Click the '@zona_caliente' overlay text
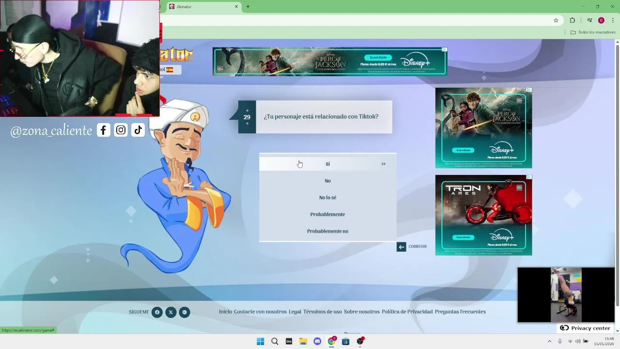The height and width of the screenshot is (349, 620). 51,130
